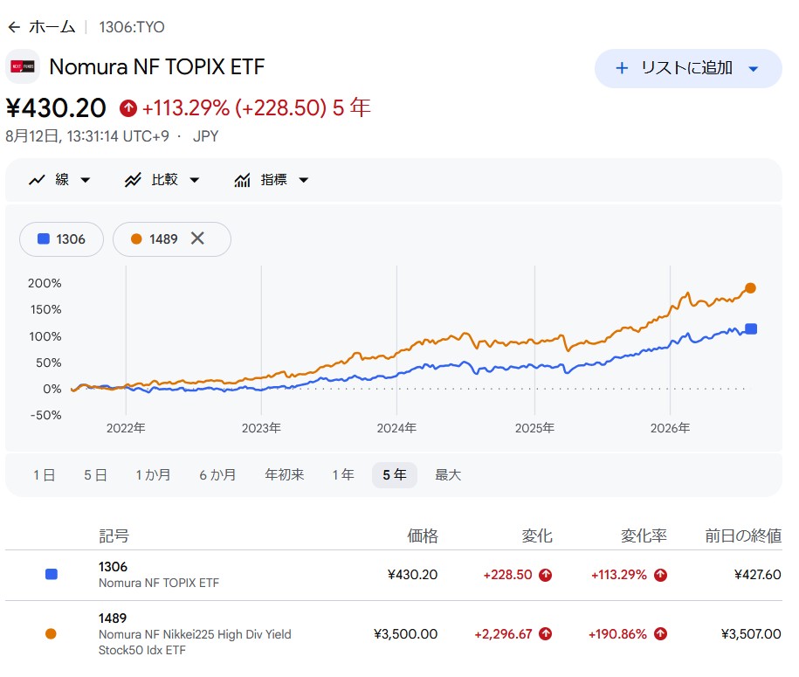Click the blue square in the 1306 table row

point(52,575)
